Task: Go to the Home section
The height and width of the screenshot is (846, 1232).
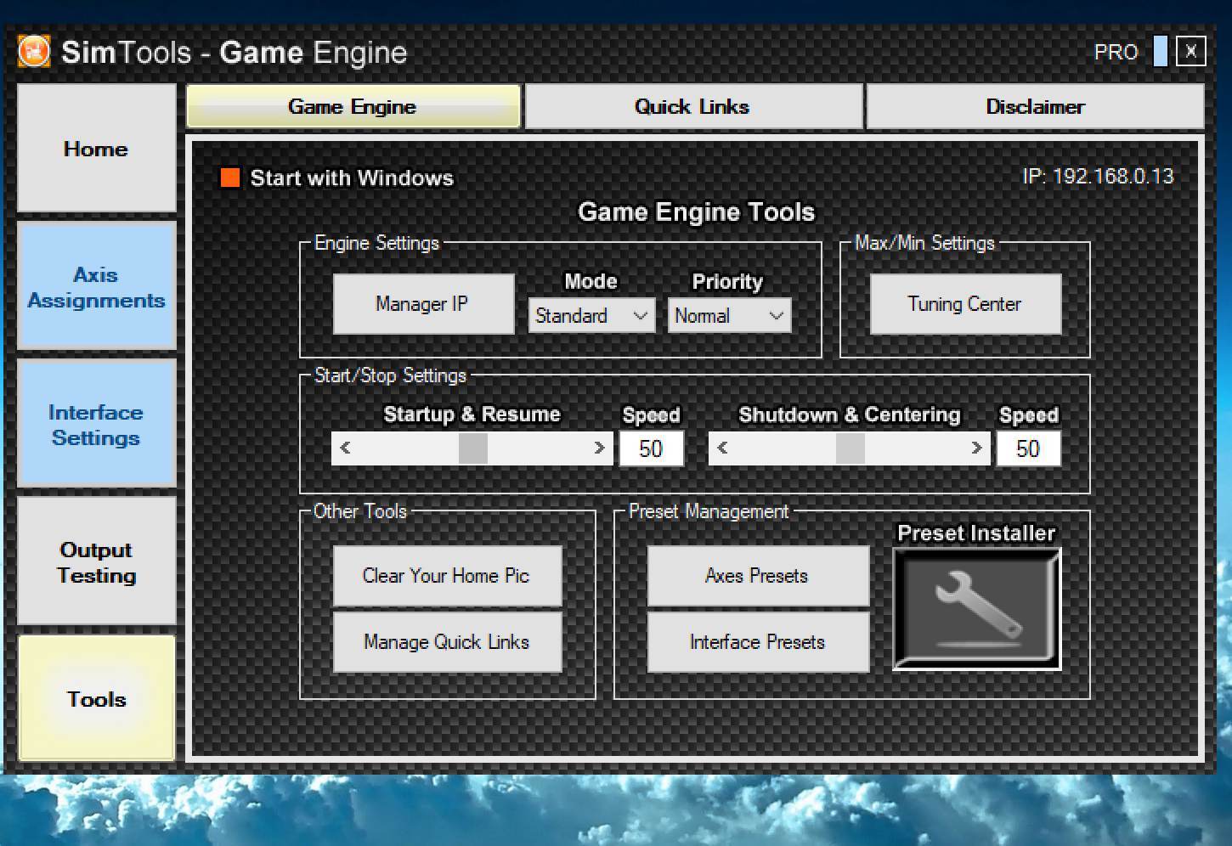Action: point(96,148)
